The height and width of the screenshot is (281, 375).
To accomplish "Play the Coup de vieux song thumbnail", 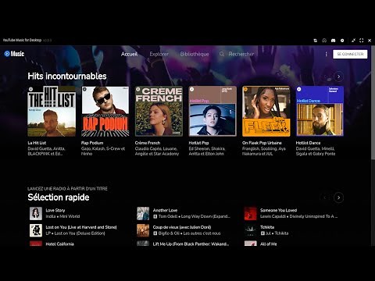I will point(143,230).
